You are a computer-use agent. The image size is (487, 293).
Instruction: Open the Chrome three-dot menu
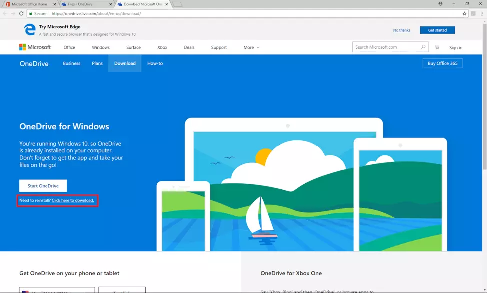click(482, 13)
